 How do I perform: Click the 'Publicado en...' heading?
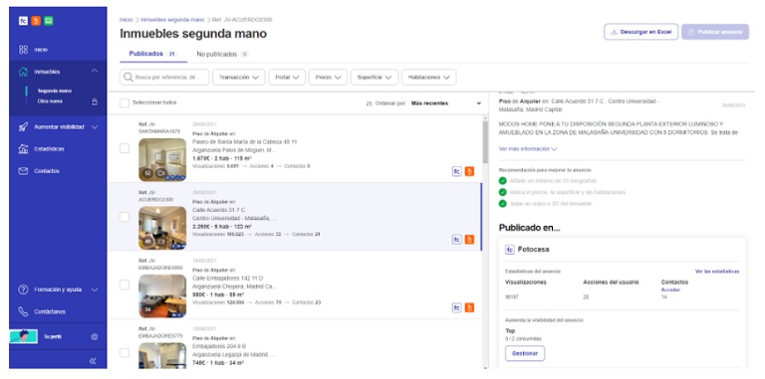click(x=529, y=228)
